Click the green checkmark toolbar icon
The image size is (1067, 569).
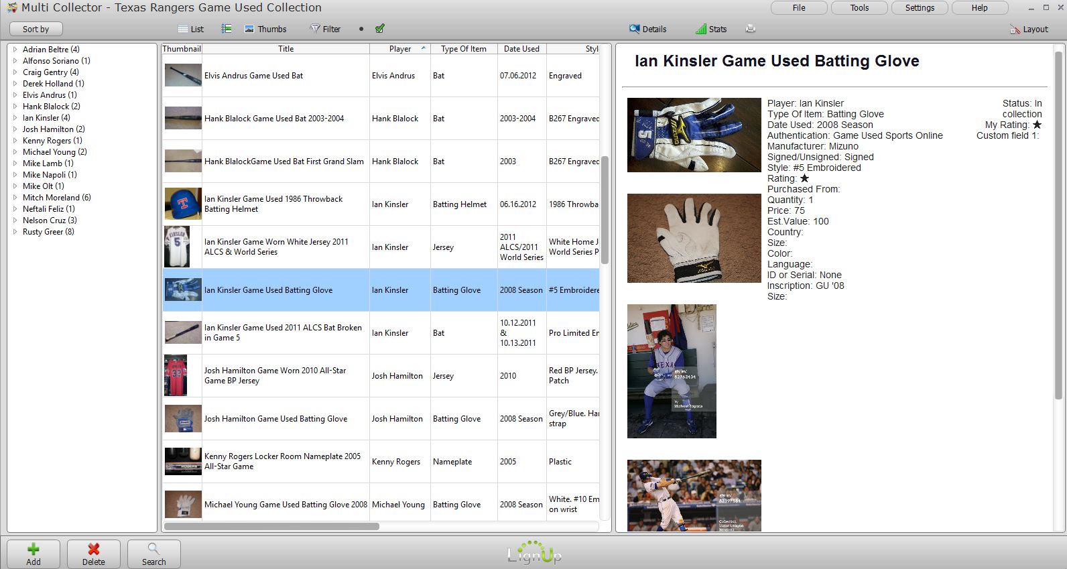tap(380, 29)
